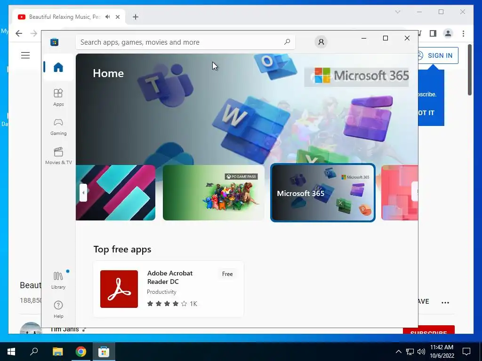
Task: Click Microsoft Store taskbar icon
Action: 104,352
